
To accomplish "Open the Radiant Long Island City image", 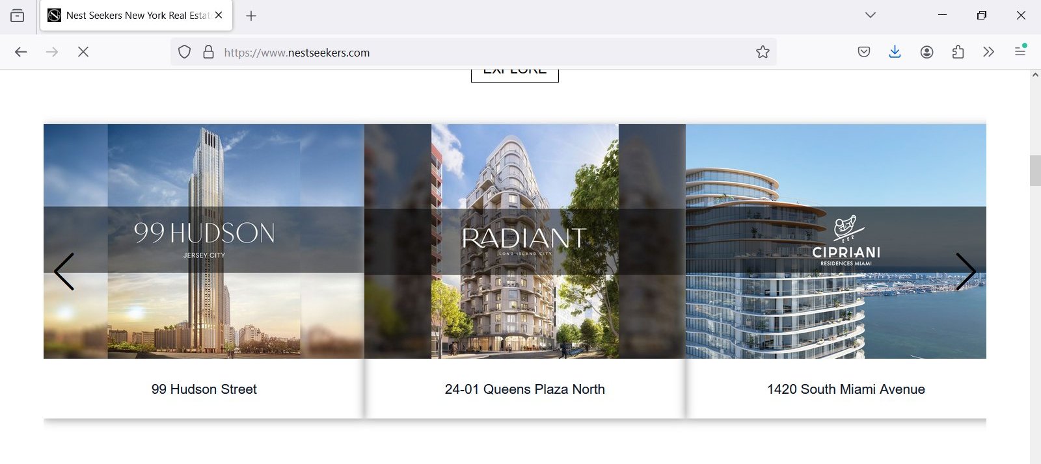I will point(524,241).
